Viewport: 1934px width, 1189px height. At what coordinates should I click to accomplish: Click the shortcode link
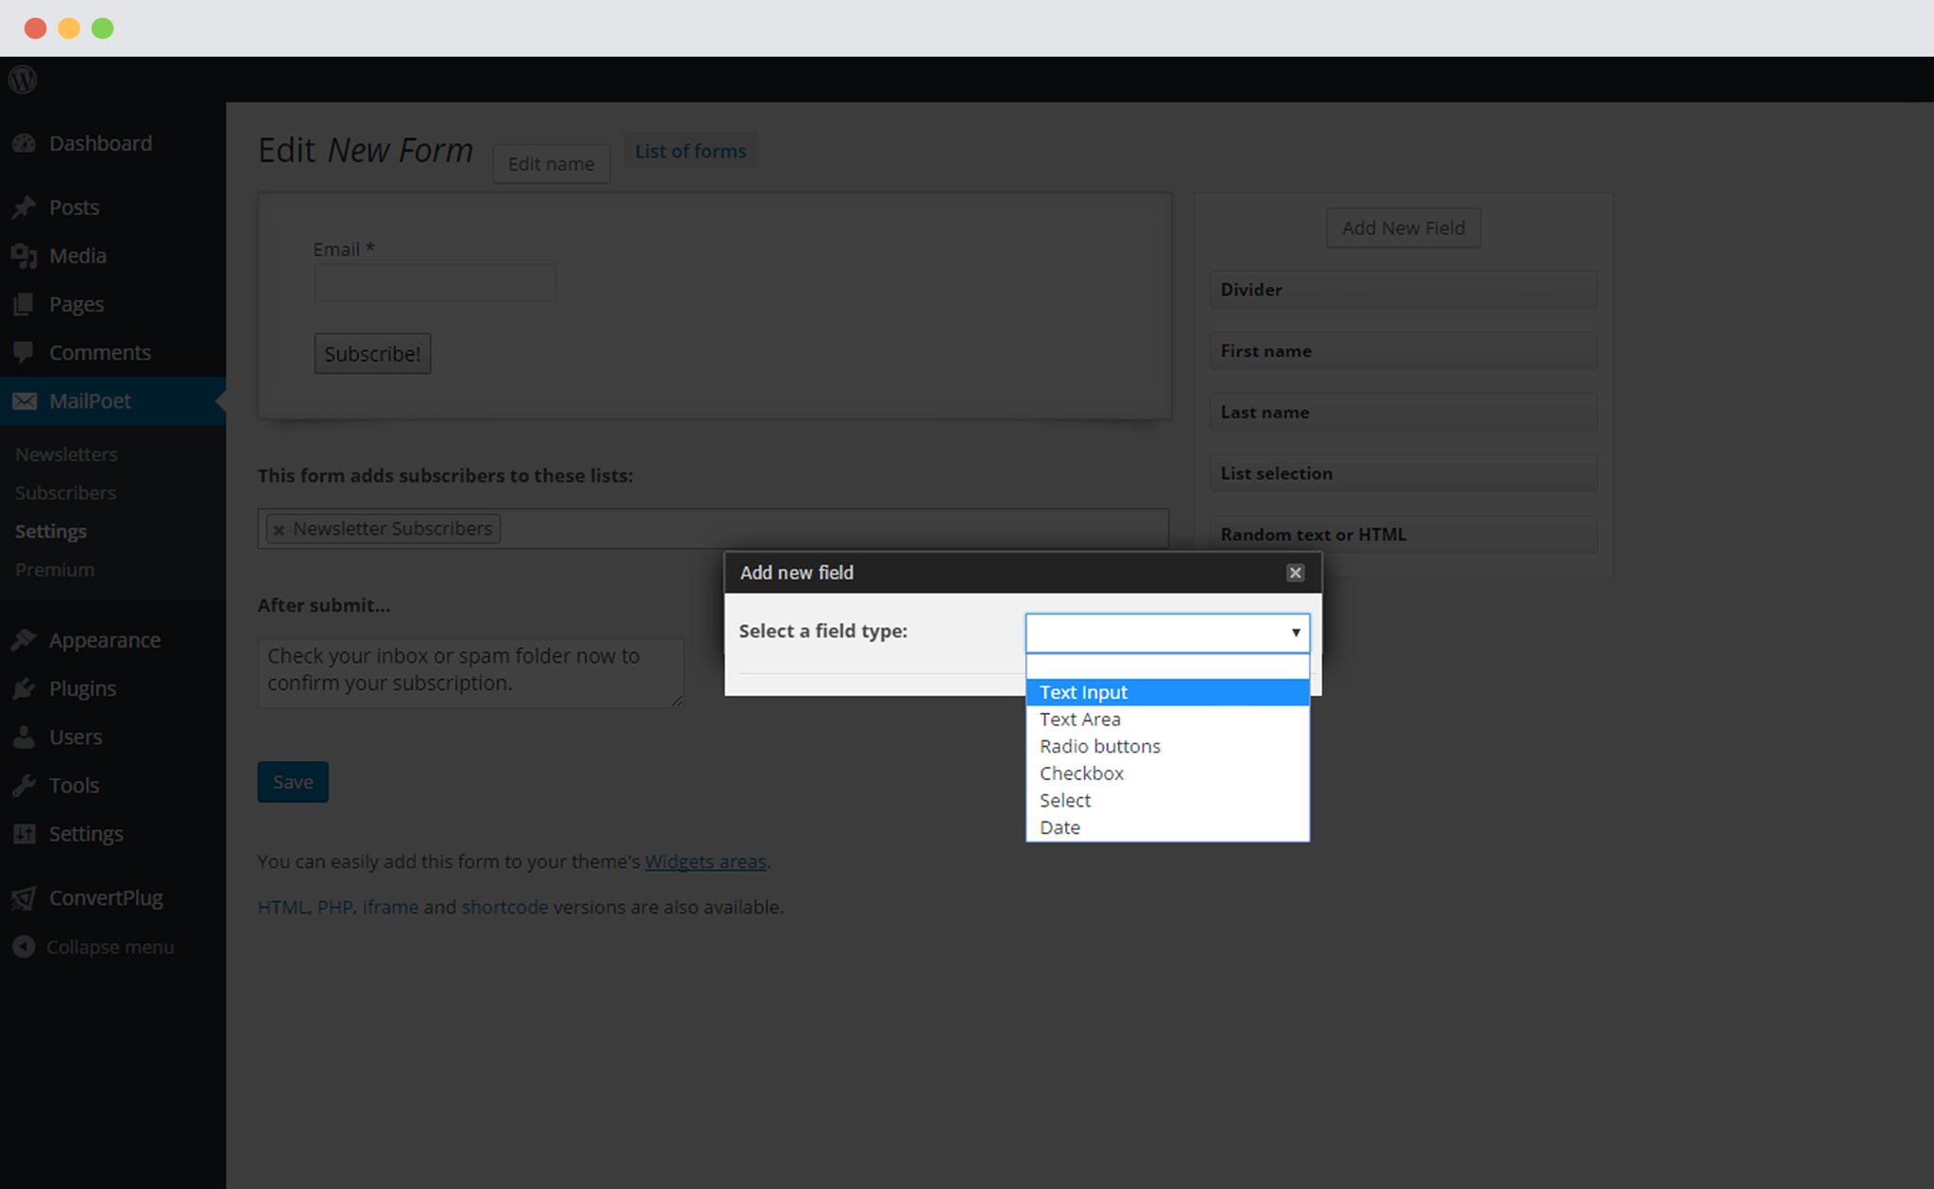502,908
